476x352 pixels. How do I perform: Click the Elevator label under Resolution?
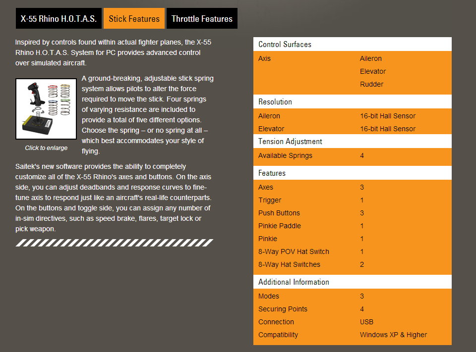tap(271, 129)
